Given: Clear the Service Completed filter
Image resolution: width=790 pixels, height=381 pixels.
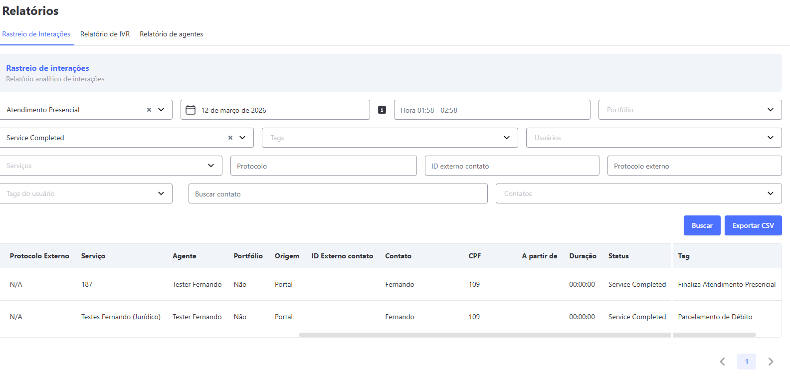Looking at the screenshot, I should coord(230,138).
